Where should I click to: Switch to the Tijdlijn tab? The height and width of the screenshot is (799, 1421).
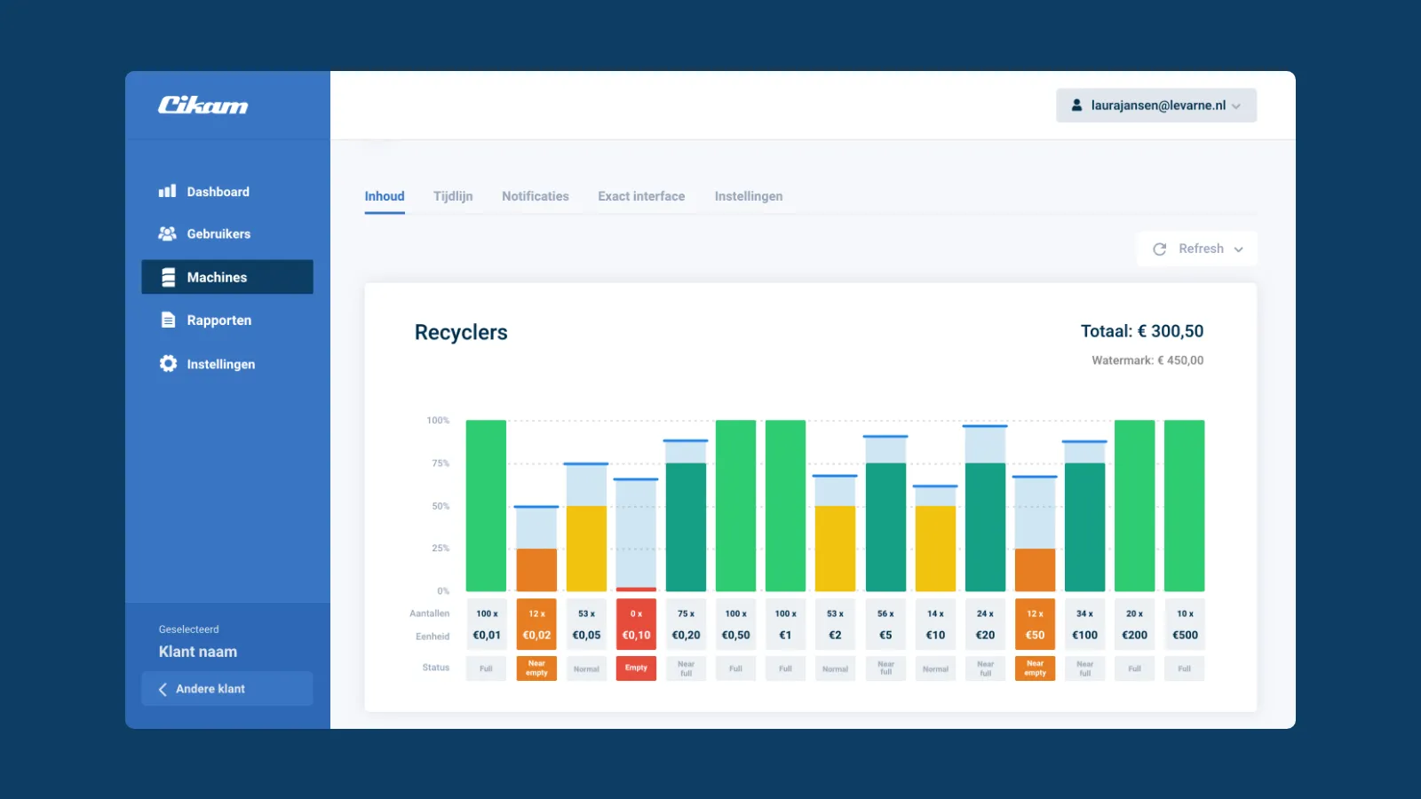453,196
